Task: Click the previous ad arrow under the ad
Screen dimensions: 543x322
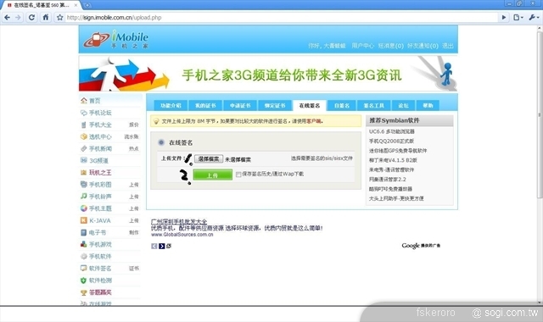Action: click(x=154, y=246)
